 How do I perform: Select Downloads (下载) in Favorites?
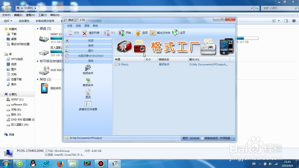pyautogui.click(x=11, y=34)
